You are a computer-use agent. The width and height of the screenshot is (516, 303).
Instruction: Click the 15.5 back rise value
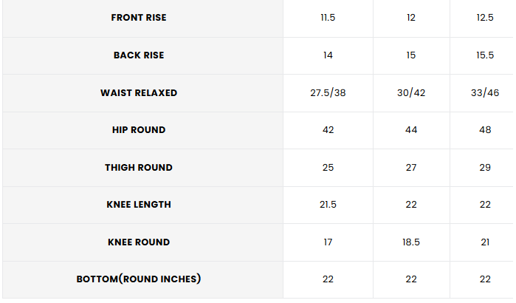tap(485, 55)
